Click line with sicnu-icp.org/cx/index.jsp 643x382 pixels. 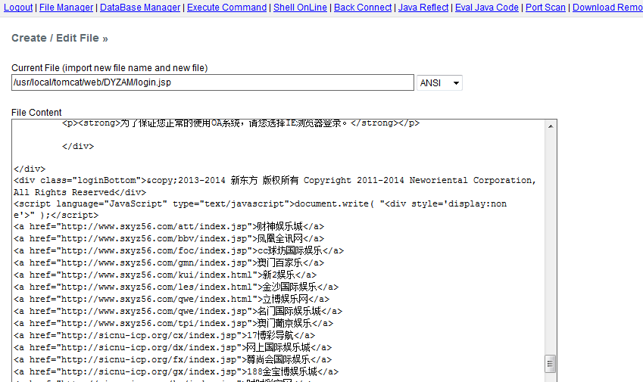(164, 335)
